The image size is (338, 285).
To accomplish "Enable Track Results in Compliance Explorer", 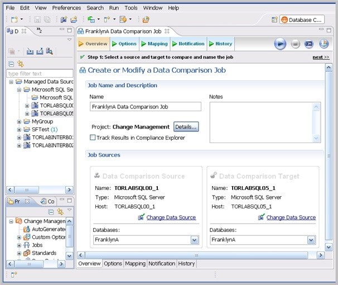I will (93, 137).
